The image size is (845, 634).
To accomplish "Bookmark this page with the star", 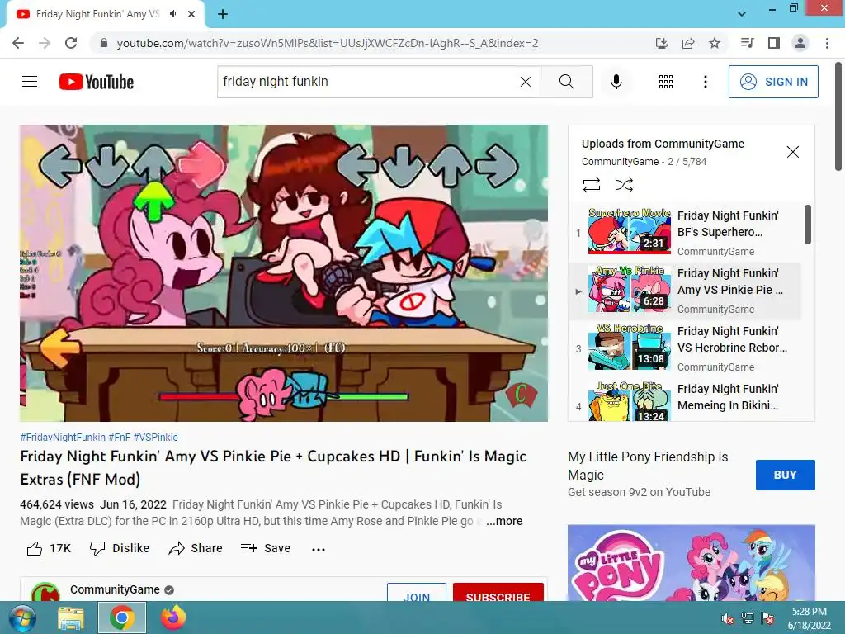I will tap(715, 43).
